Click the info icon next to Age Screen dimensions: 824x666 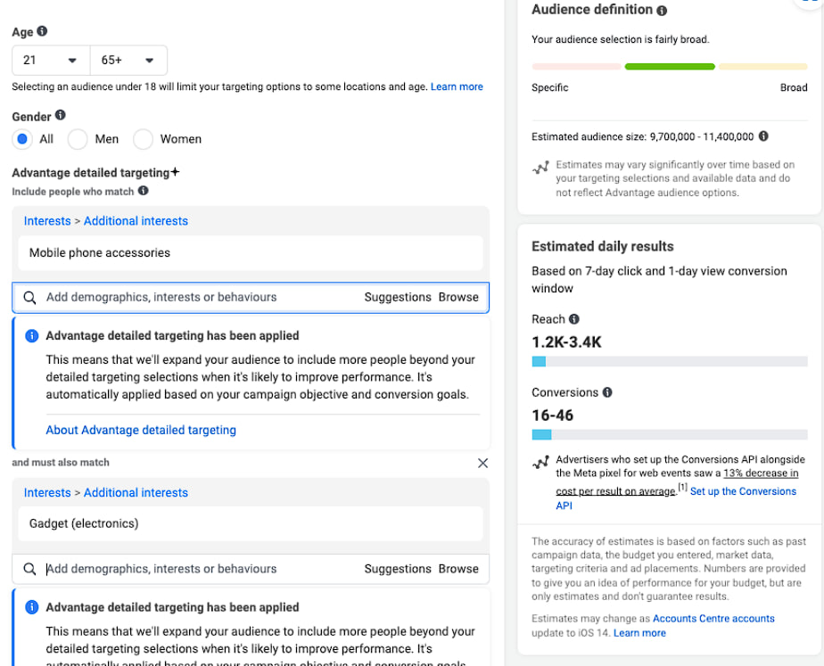tap(42, 31)
